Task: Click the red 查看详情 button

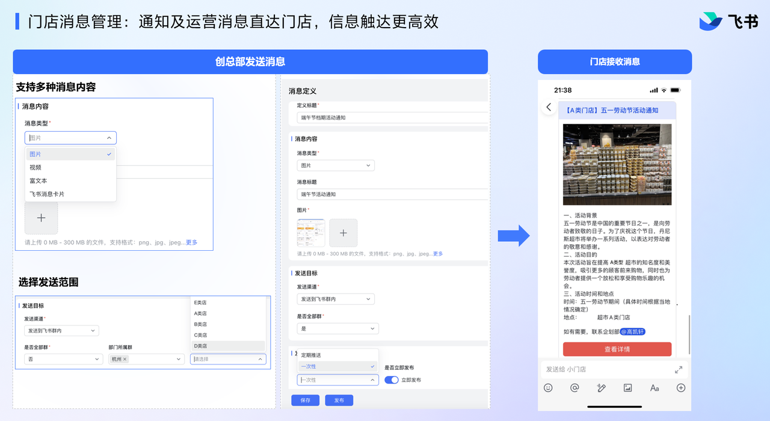Action: [617, 349]
